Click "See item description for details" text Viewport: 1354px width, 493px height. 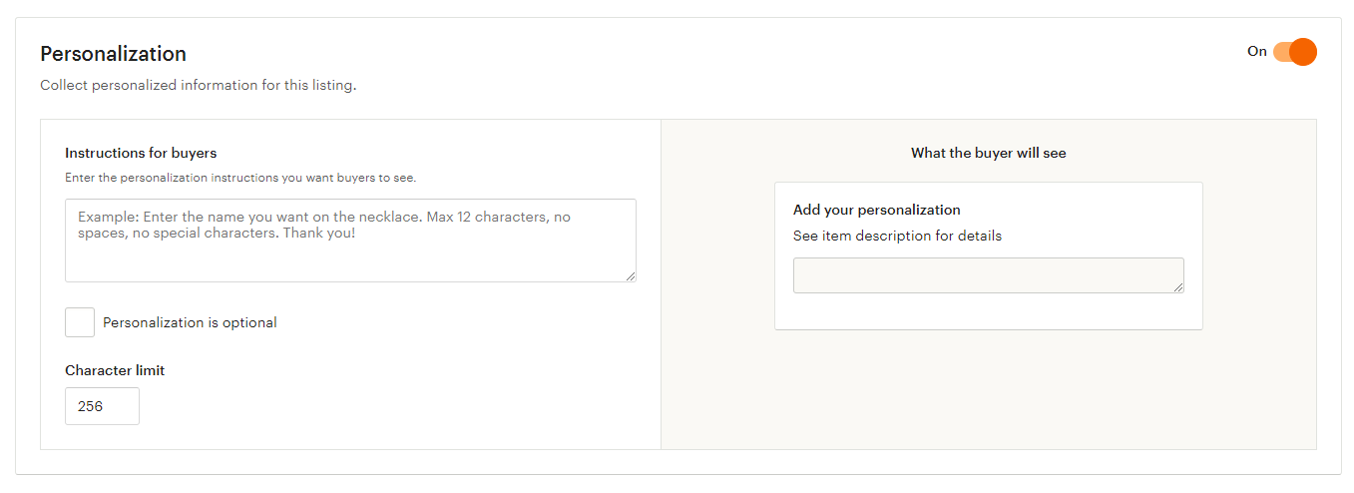pyautogui.click(x=897, y=236)
